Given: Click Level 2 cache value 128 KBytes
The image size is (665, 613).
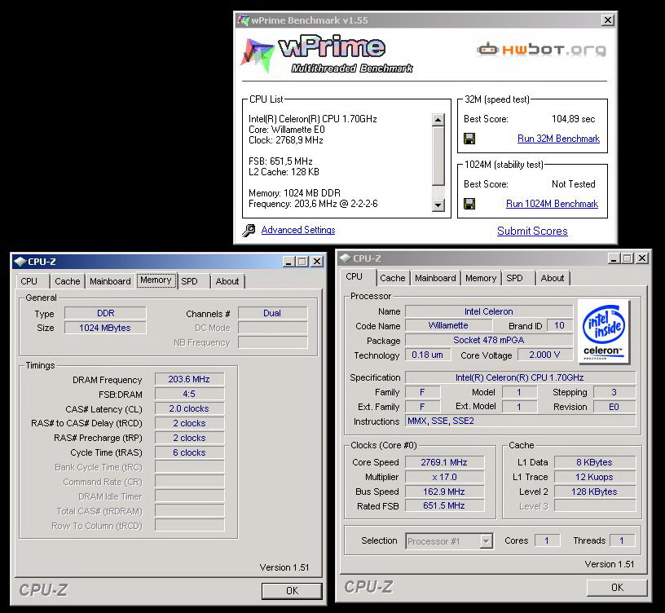Looking at the screenshot, I should [x=595, y=492].
